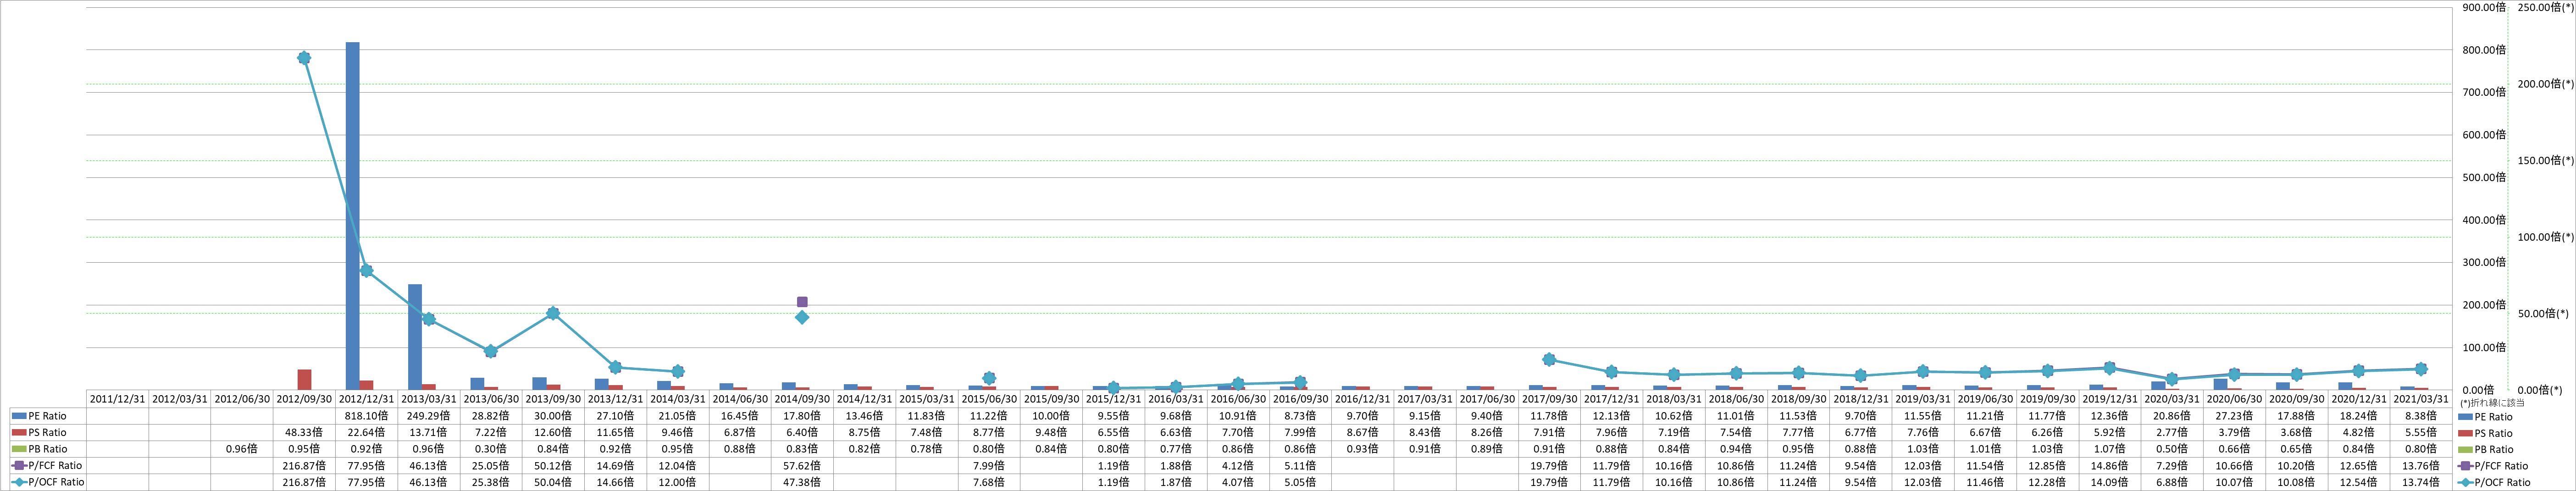
Task: Click the P/OCF Ratio diamond icon in table row header
Action: tap(19, 482)
